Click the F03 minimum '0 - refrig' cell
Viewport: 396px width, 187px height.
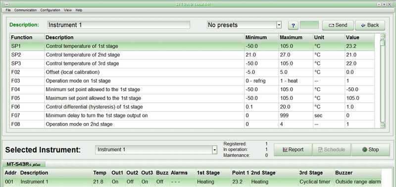[x=262, y=81]
